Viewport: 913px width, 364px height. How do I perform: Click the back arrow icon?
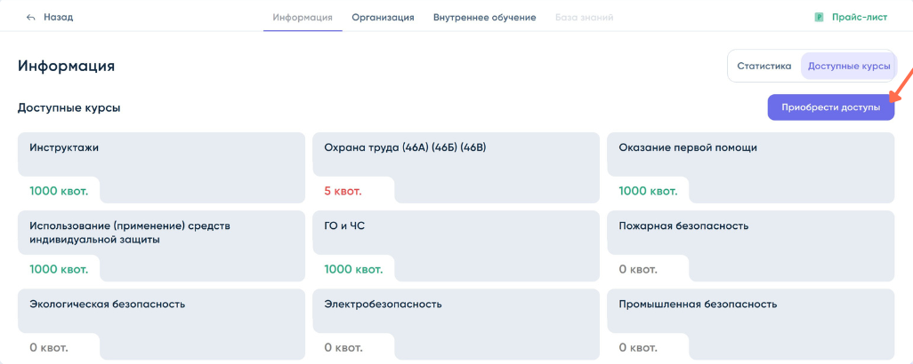coord(31,18)
